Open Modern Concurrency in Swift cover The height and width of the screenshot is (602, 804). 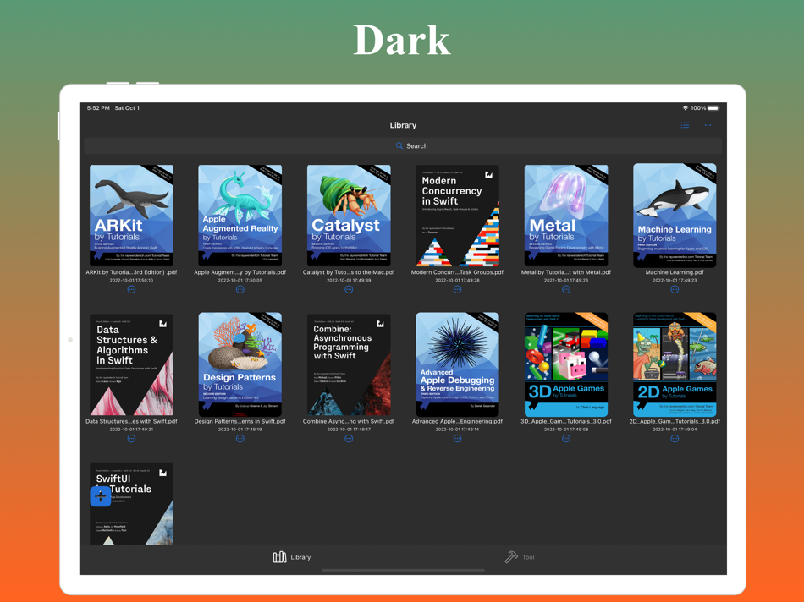457,216
